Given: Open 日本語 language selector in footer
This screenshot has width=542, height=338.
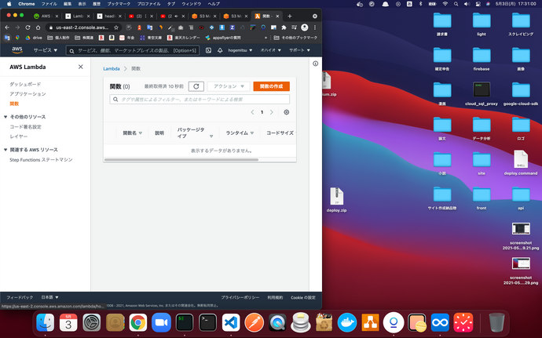Looking at the screenshot, I should (49, 297).
